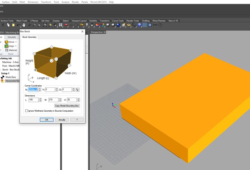Open the Stock dropdown arrow
The image size is (250, 170).
pos(16,42)
